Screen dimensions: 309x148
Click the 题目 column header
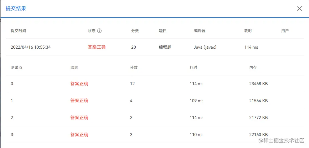pos(162,31)
